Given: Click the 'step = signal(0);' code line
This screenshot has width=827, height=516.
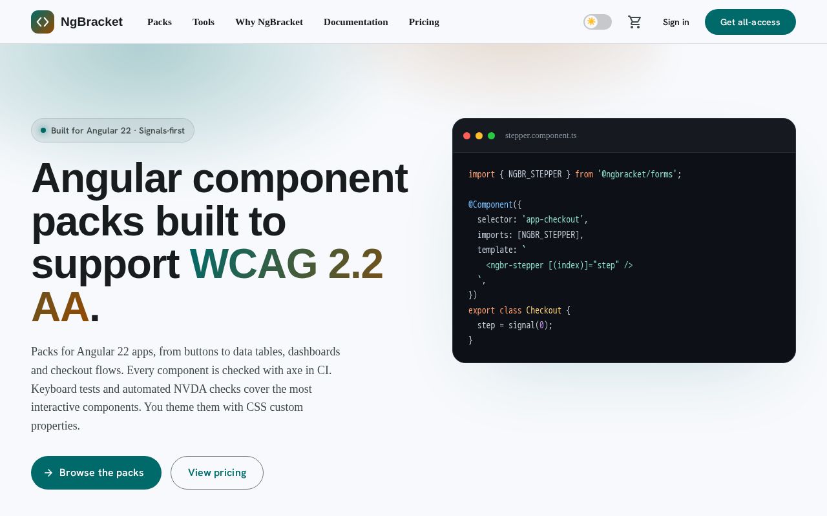Looking at the screenshot, I should pos(515,325).
